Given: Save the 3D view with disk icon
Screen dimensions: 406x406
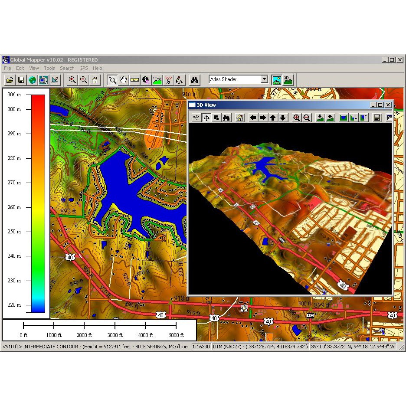Looking at the screenshot, I should 377,118.
